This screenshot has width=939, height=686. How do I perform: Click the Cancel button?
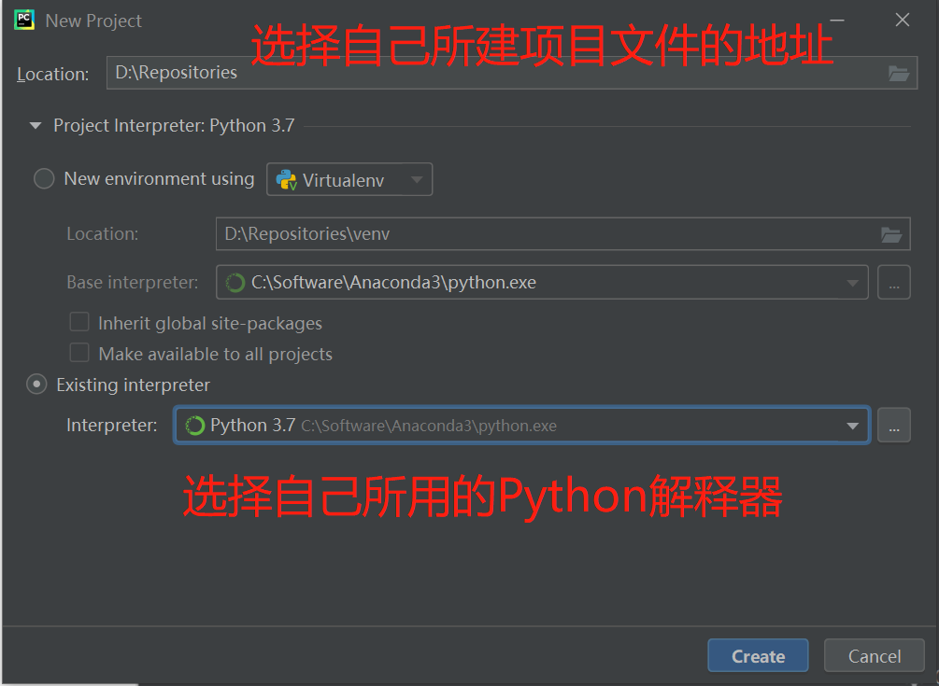click(x=874, y=656)
